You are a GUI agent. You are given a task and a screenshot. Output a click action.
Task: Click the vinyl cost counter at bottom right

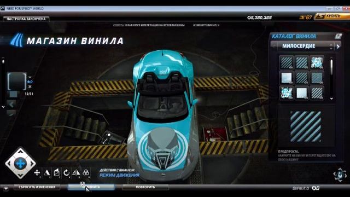point(306,188)
